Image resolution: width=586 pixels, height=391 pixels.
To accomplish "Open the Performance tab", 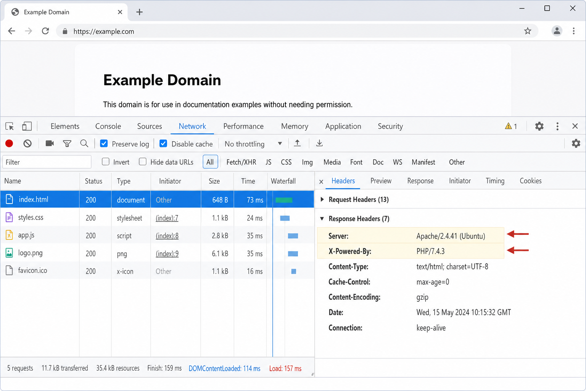I will pyautogui.click(x=243, y=126).
